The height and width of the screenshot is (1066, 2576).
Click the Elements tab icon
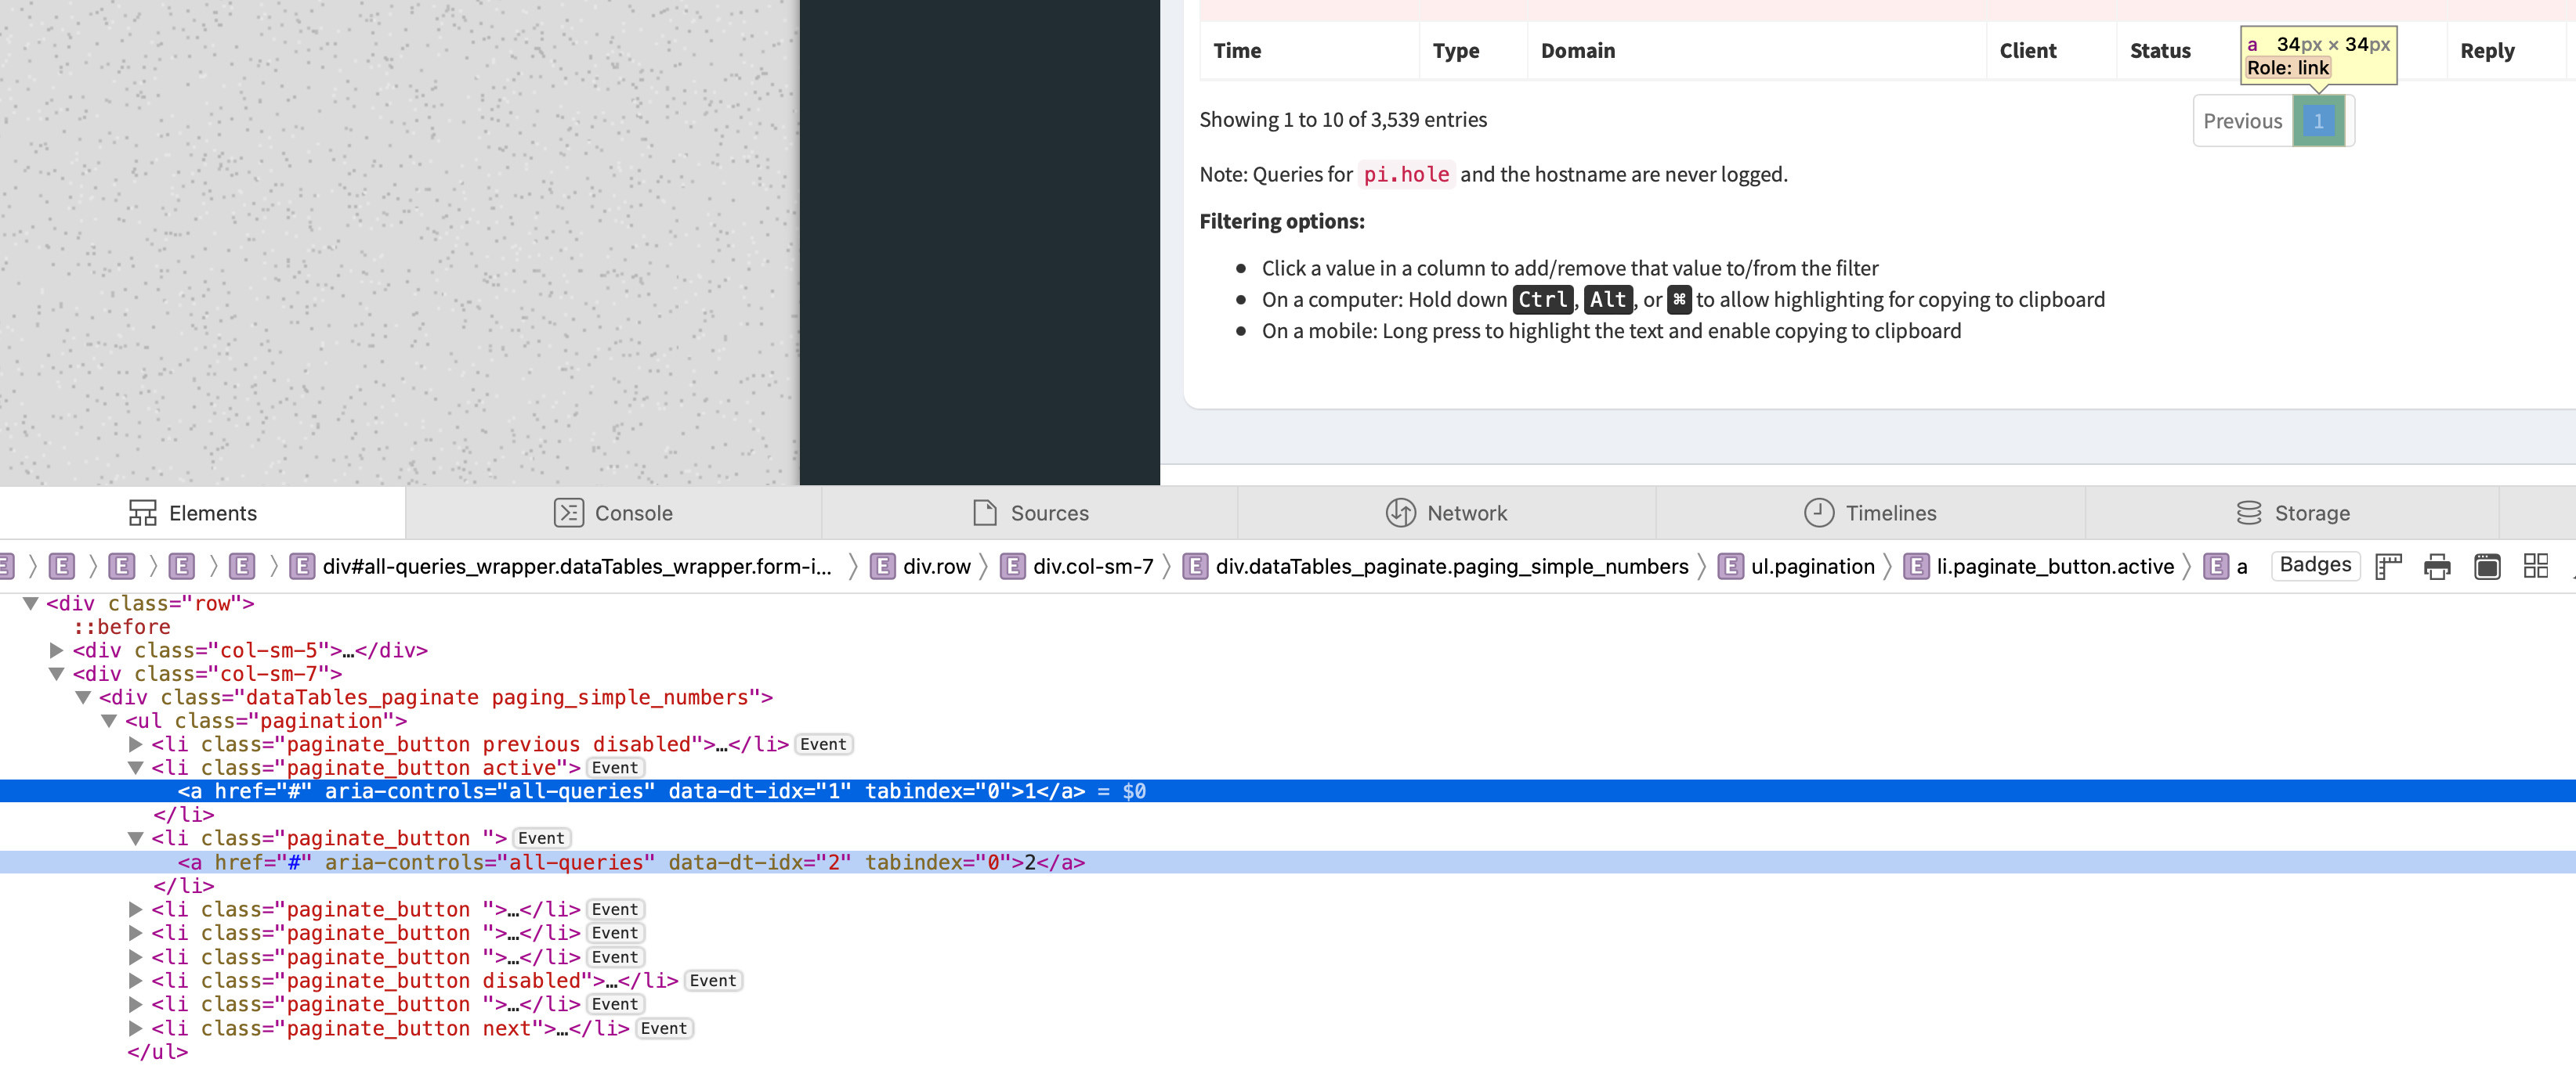point(143,513)
